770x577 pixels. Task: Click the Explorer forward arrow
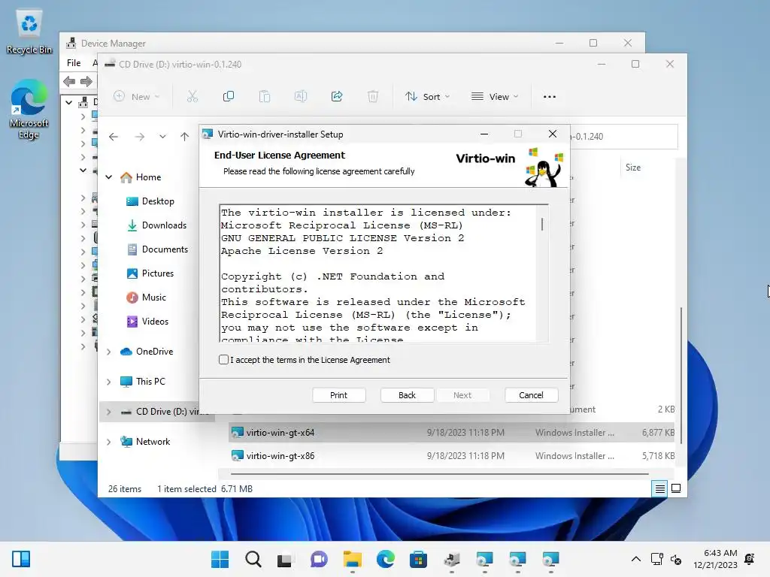(x=140, y=137)
